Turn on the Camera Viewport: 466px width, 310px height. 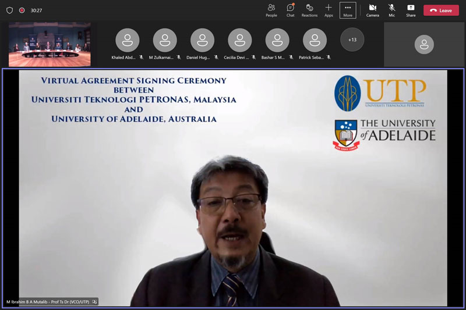click(372, 10)
